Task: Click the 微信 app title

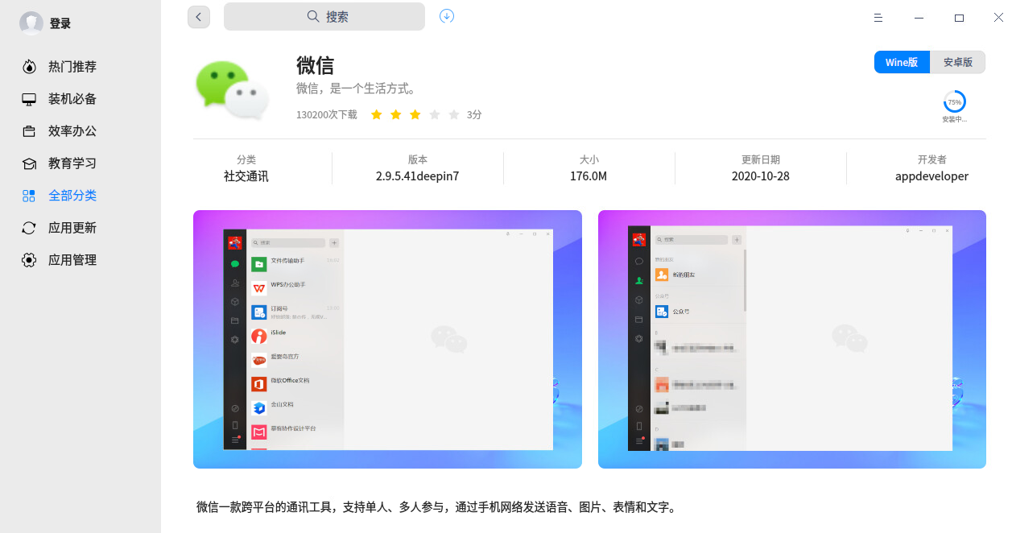Action: [315, 65]
